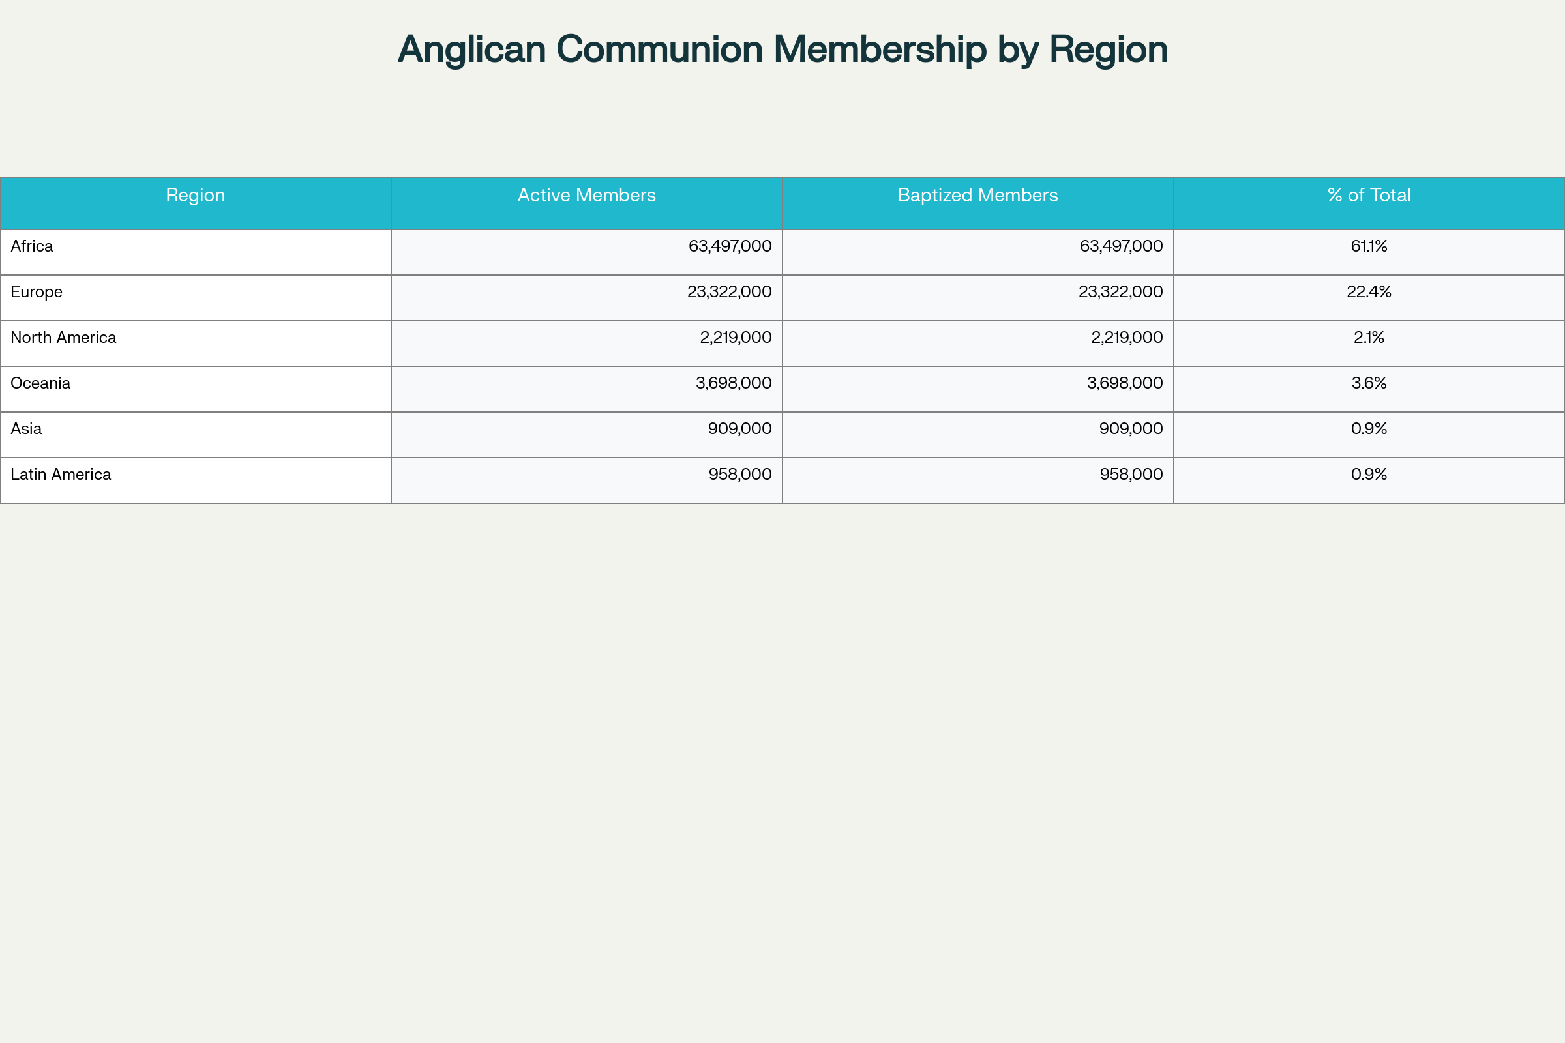Image resolution: width=1565 pixels, height=1043 pixels.
Task: Select the Baptized Members column header
Action: [x=977, y=196]
